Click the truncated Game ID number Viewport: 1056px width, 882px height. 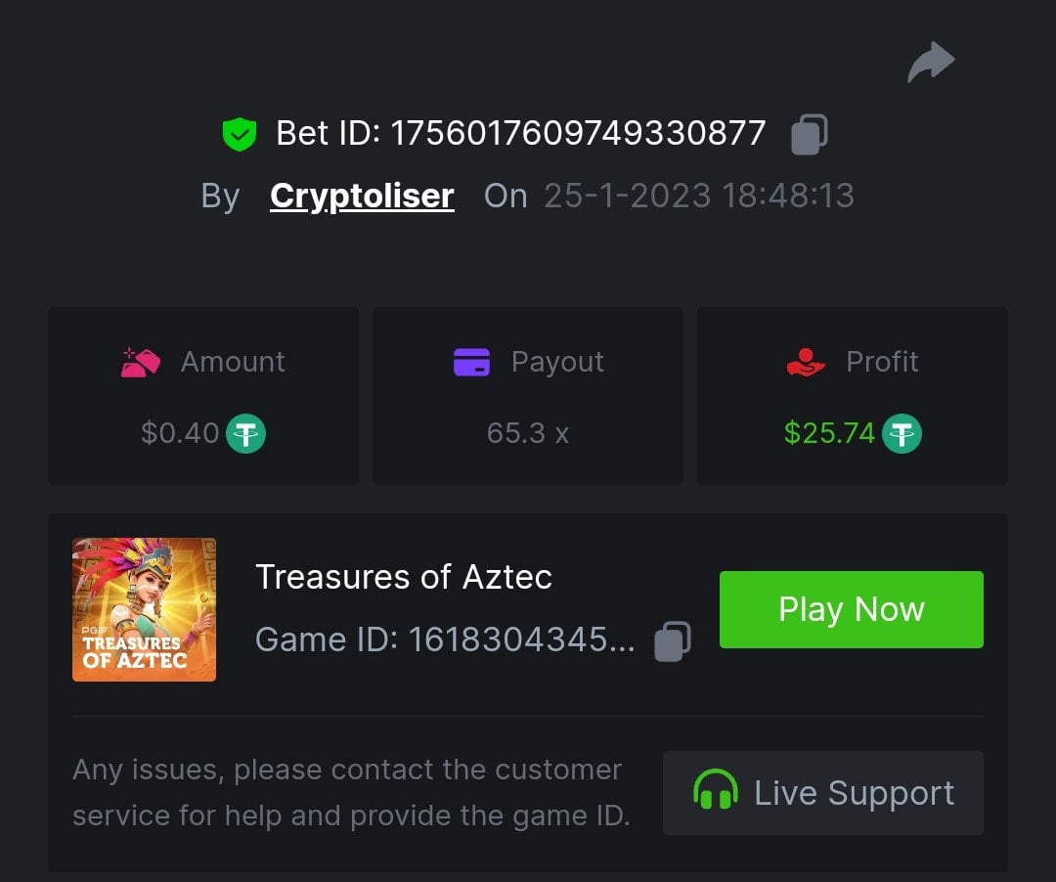[x=521, y=639]
